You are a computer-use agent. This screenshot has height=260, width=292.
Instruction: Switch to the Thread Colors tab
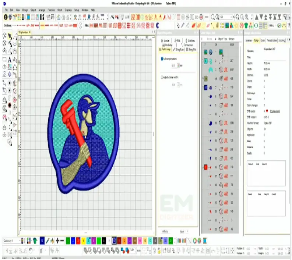pos(272,40)
